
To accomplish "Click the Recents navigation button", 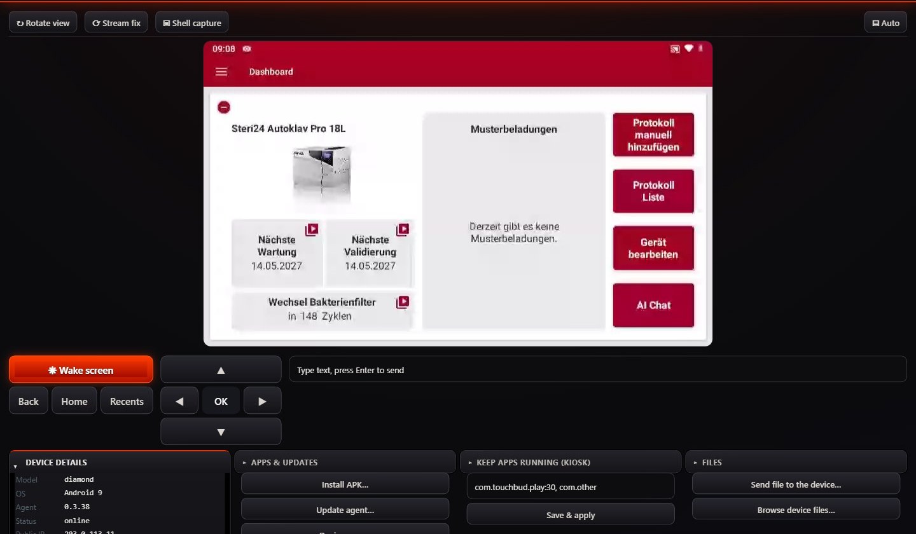I will (x=127, y=401).
